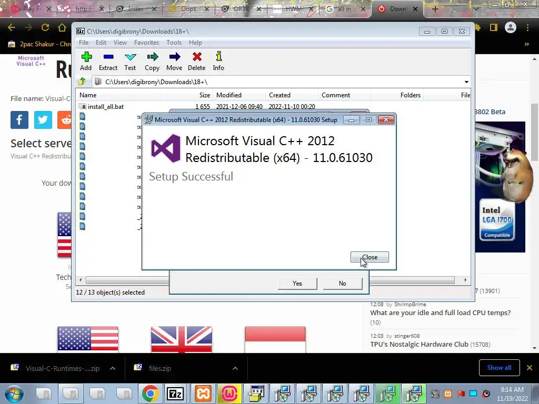539x404 pixels.
Task: Click the Move toolbar icon in 7-Zip
Action: tap(174, 61)
